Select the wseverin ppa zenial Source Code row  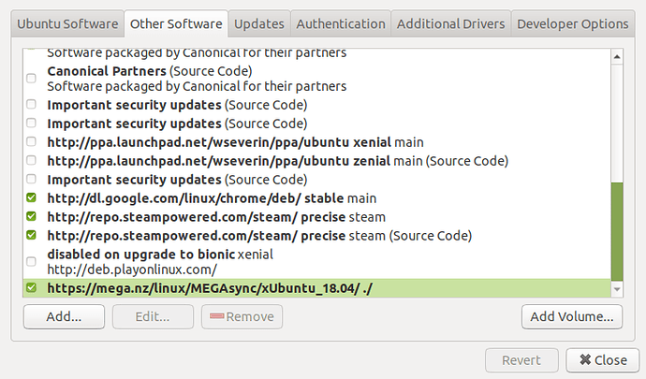point(316,161)
